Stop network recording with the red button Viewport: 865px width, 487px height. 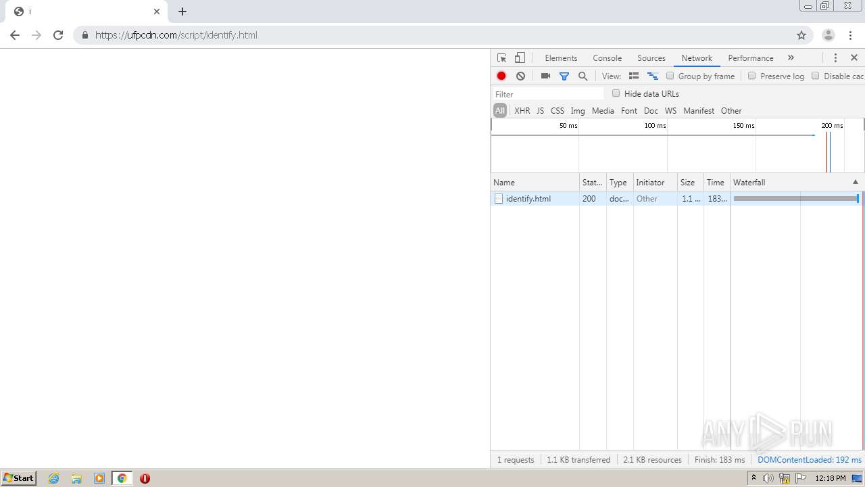pyautogui.click(x=501, y=76)
